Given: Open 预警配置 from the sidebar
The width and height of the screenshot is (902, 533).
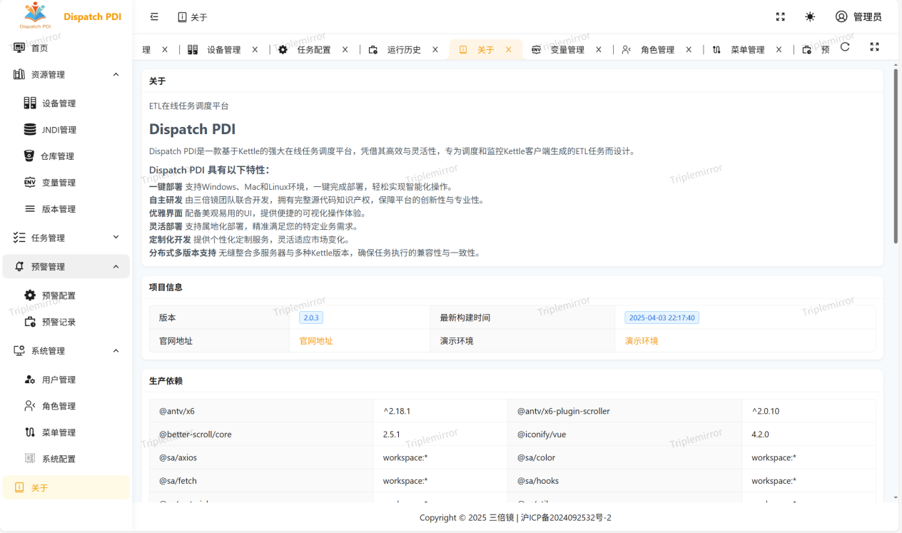Looking at the screenshot, I should coord(66,295).
